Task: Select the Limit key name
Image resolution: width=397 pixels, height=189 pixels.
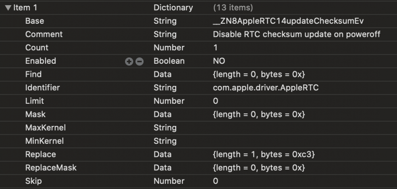Action: (x=35, y=101)
